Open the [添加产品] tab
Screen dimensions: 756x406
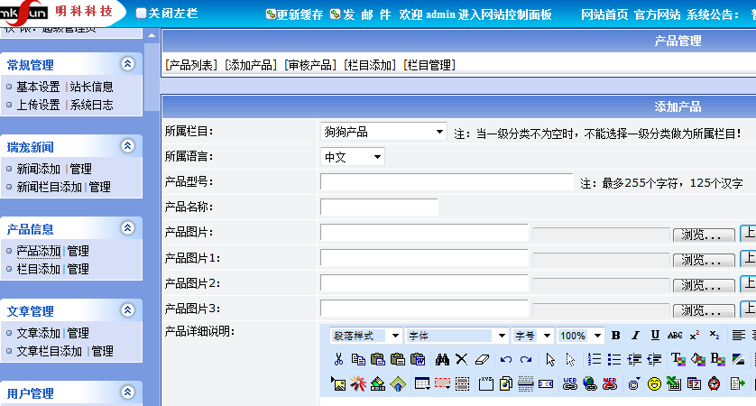tap(251, 65)
